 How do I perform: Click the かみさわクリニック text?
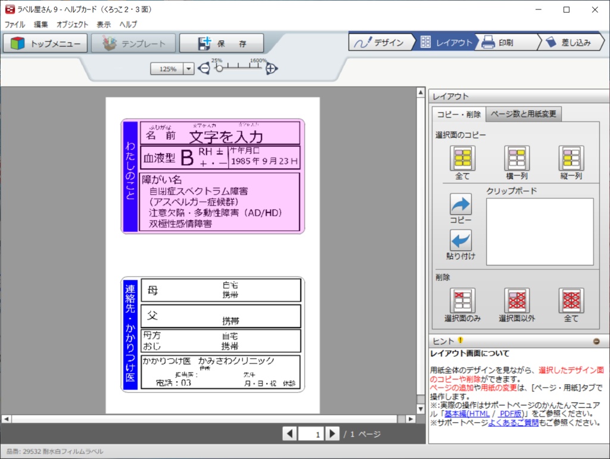[x=236, y=361]
